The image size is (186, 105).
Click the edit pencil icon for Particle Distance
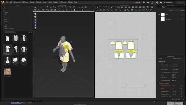tap(181, 86)
